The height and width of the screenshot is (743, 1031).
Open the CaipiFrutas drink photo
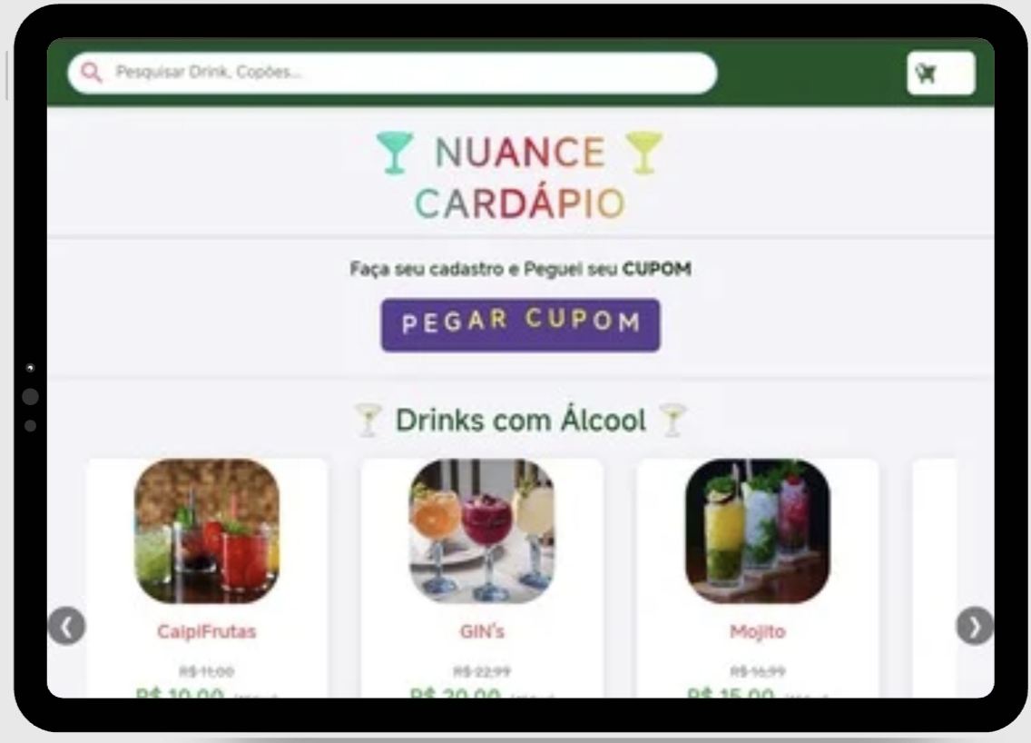206,531
